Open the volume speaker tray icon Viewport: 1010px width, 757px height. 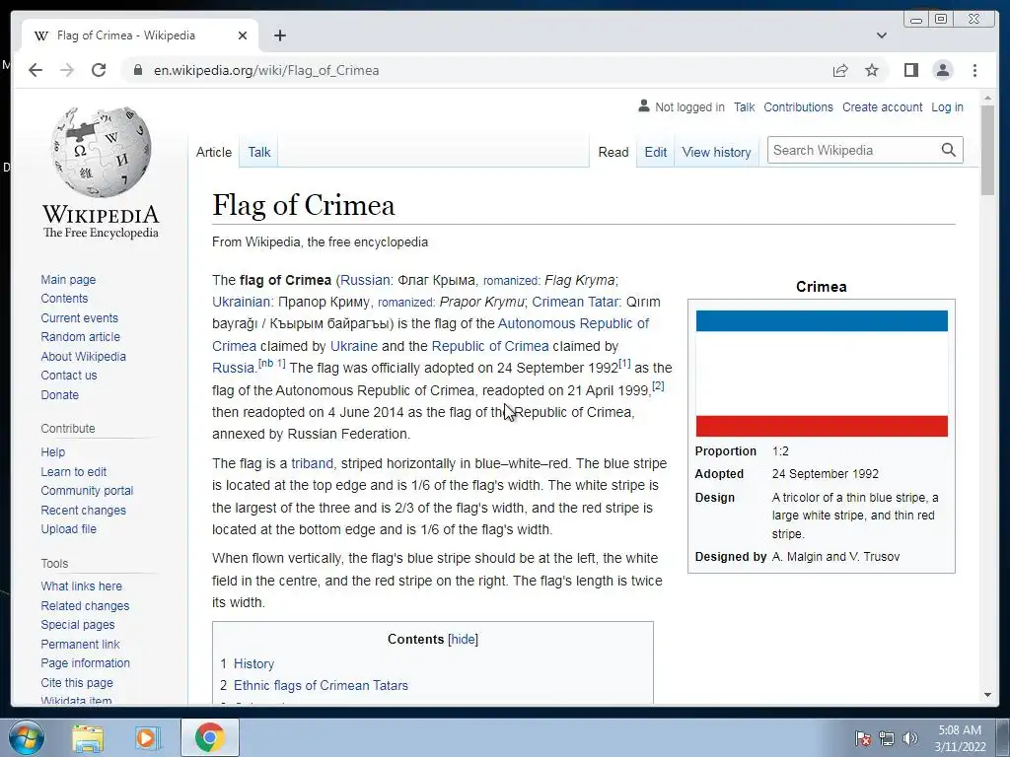tap(910, 738)
